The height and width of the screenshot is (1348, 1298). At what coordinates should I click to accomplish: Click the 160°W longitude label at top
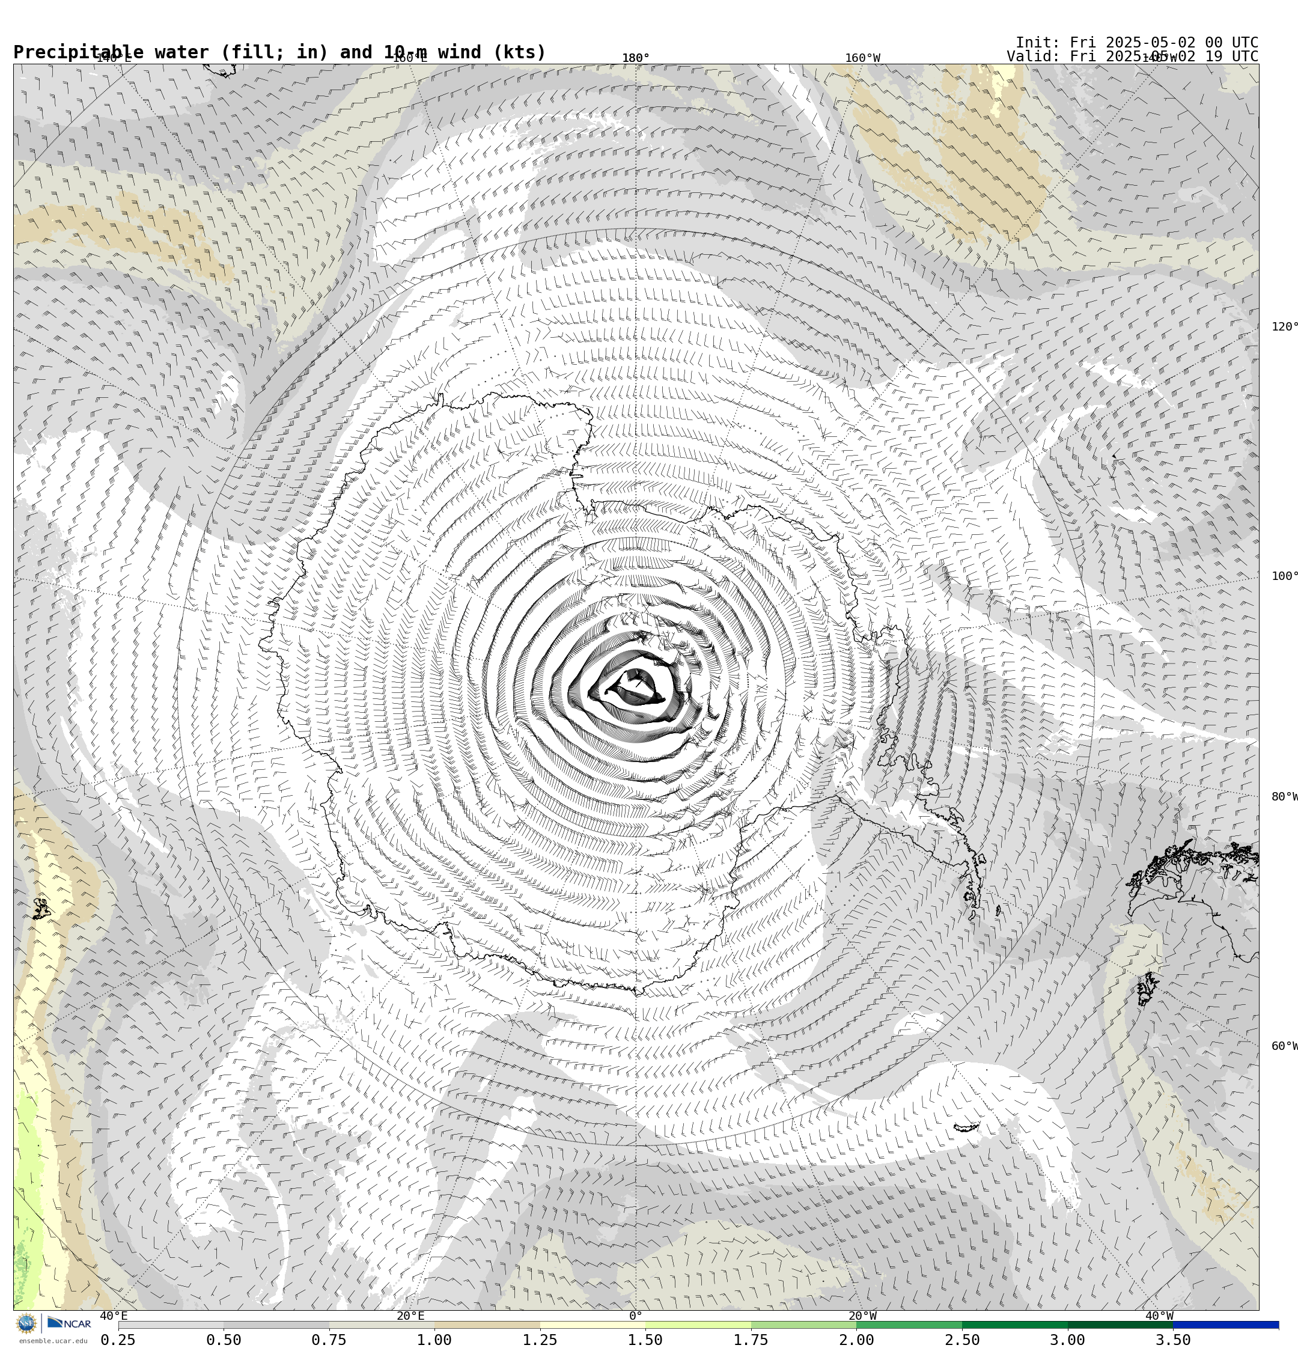coord(862,58)
